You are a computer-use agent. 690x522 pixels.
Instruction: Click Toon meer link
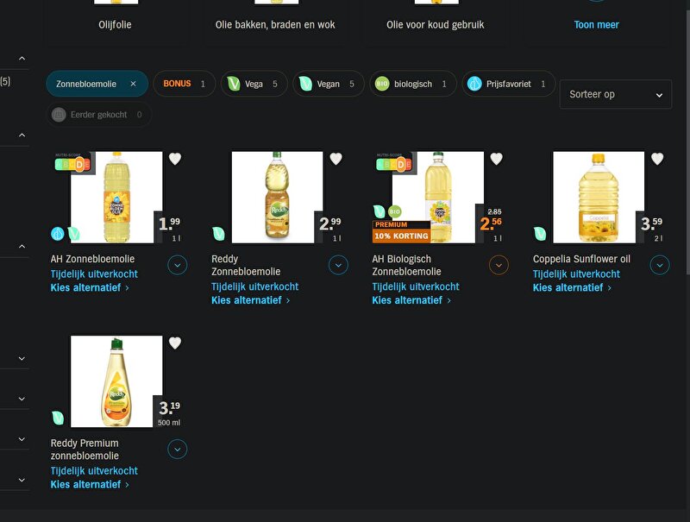pos(596,25)
